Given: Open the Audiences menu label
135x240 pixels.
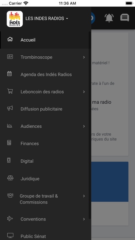Looking at the screenshot, I should click(x=31, y=126).
